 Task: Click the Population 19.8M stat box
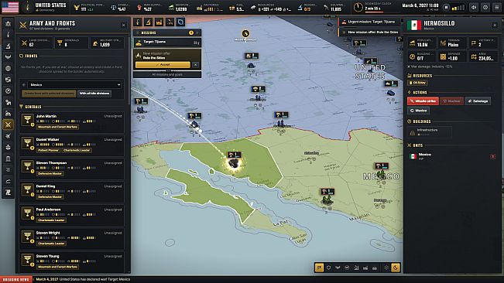pos(421,43)
